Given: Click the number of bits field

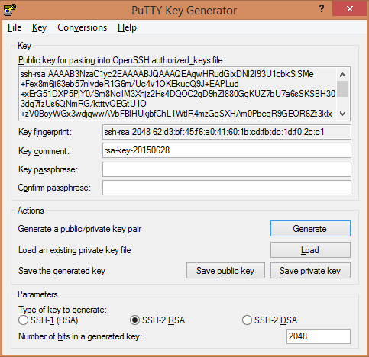Looking at the screenshot, I should coord(319,336).
